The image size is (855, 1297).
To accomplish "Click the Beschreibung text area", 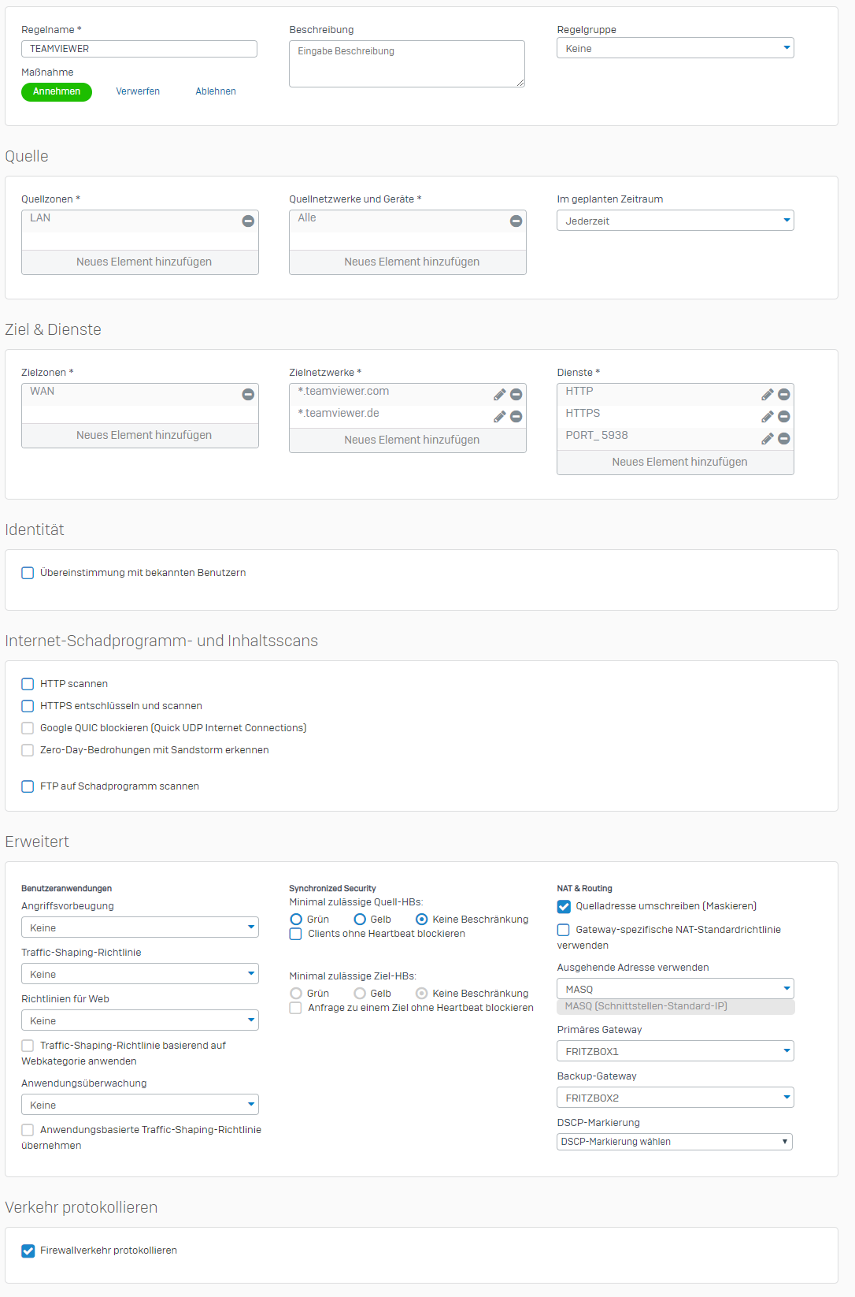I will click(x=406, y=64).
